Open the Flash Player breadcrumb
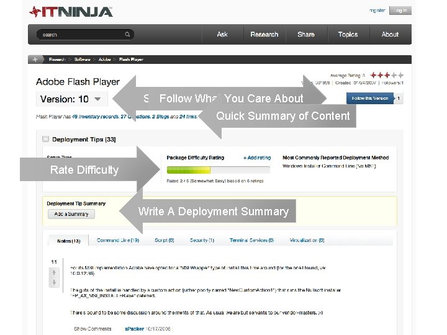The height and width of the screenshot is (335, 447). coord(131,60)
